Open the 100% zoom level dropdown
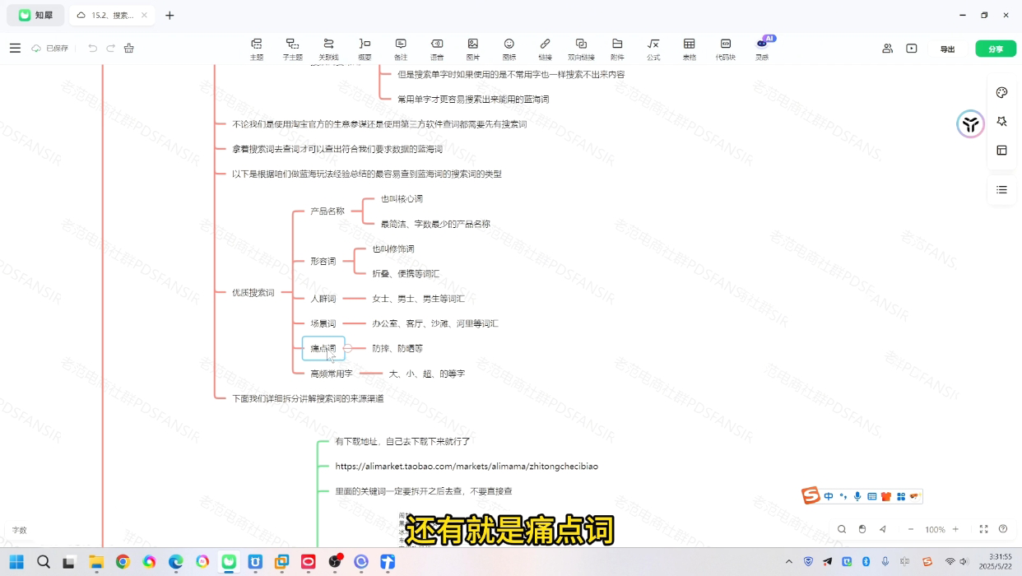Viewport: 1022px width, 576px height. coord(935,529)
